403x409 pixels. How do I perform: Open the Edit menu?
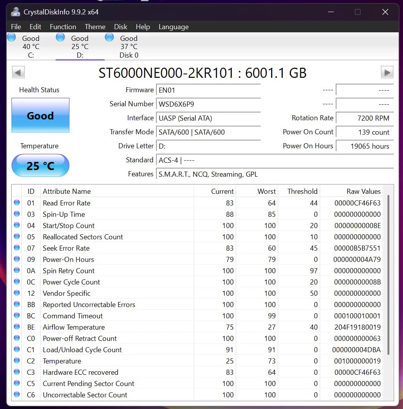tap(35, 27)
